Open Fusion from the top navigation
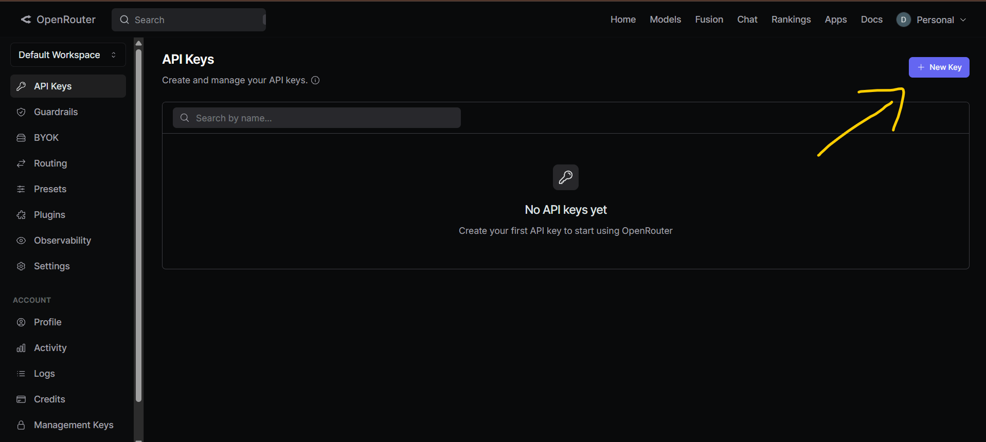986x442 pixels. (709, 20)
